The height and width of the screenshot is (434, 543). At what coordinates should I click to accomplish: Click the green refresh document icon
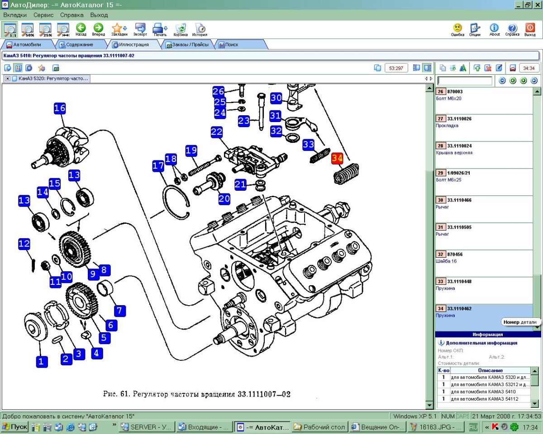[x=453, y=68]
